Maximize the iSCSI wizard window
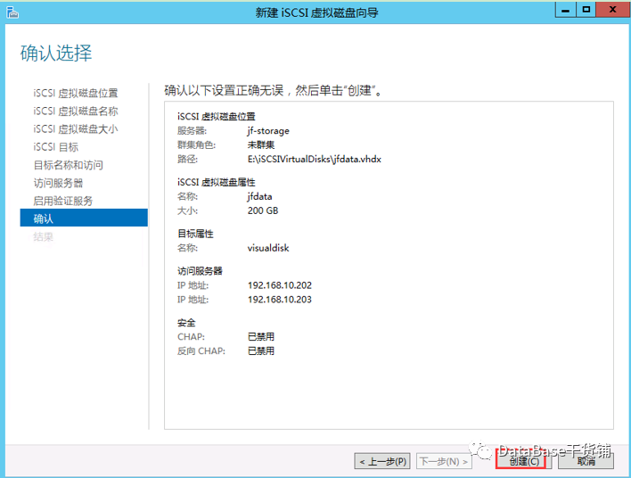This screenshot has width=631, height=478. [x=586, y=10]
